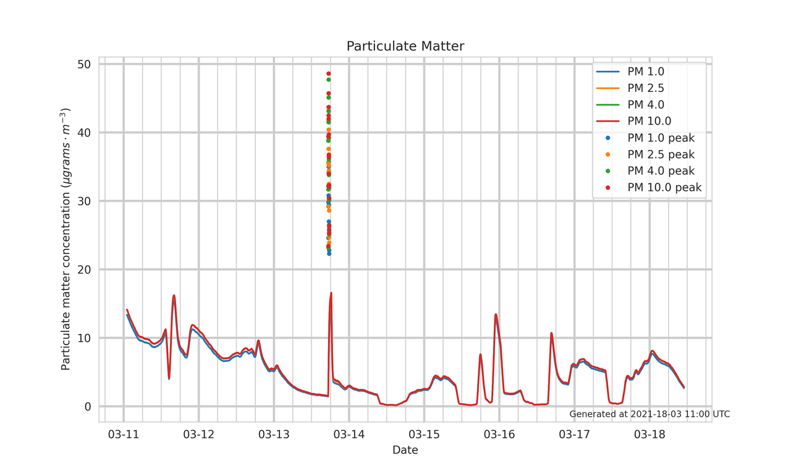
Task: Click the Date x-axis title
Action: 405,451
